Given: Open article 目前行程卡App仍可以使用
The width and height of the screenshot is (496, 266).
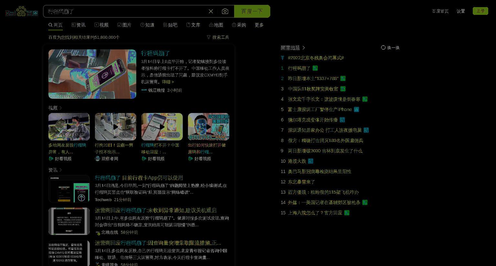Looking at the screenshot, I should tap(139, 178).
